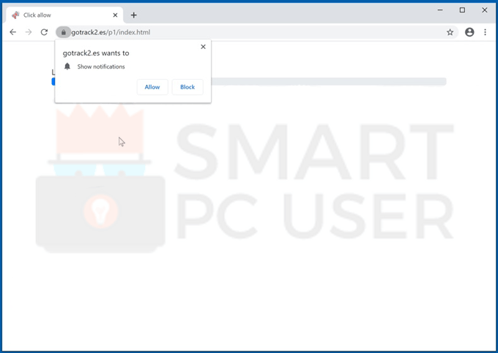498x353 pixels.
Task: Dismiss the notification permission popup
Action: [204, 47]
